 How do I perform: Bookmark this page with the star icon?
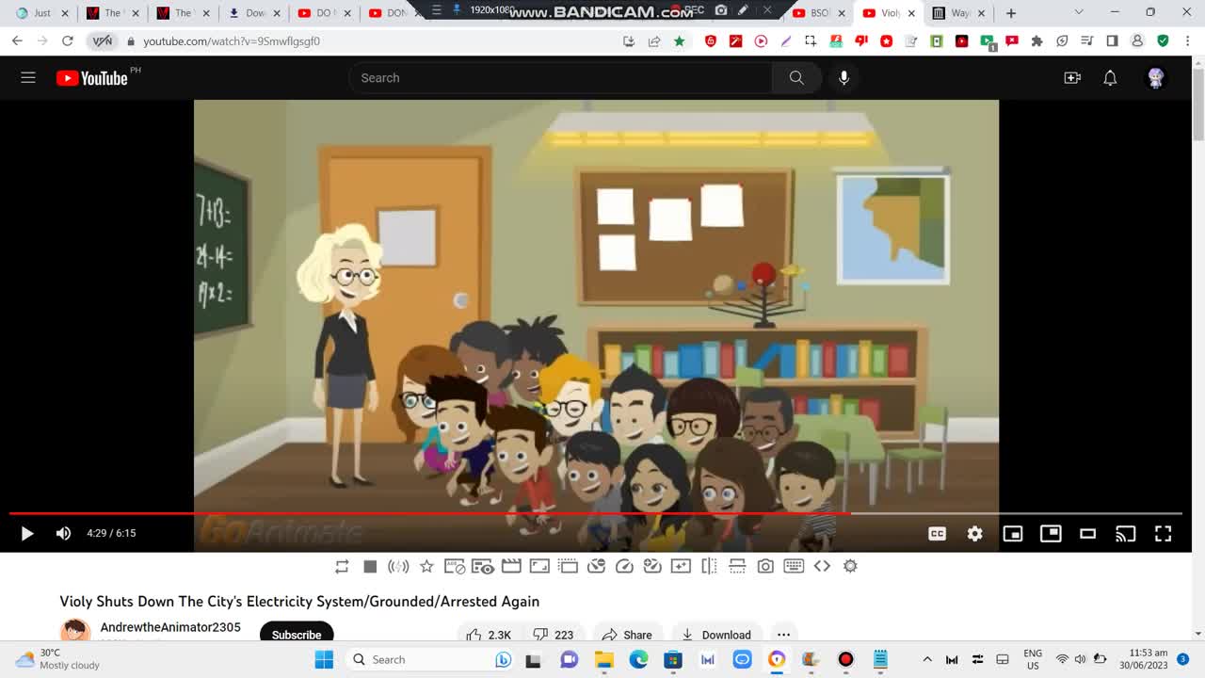[x=680, y=41]
